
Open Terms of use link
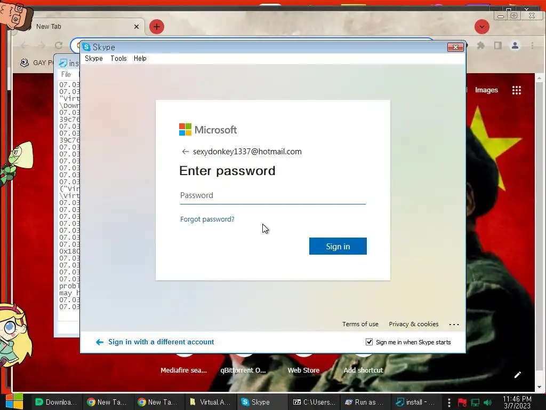[360, 324]
